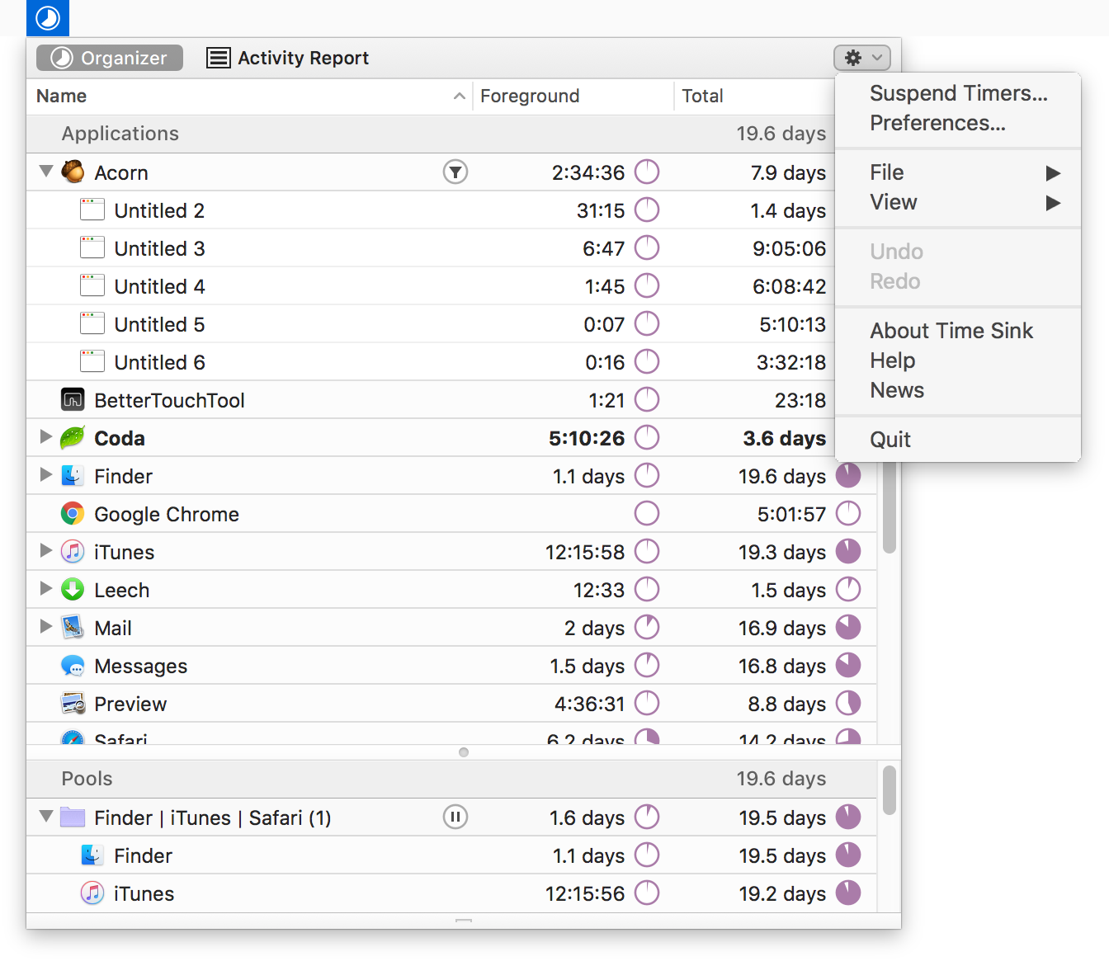Click the Mail stamp icon
The width and height of the screenshot is (1109, 980).
click(73, 627)
